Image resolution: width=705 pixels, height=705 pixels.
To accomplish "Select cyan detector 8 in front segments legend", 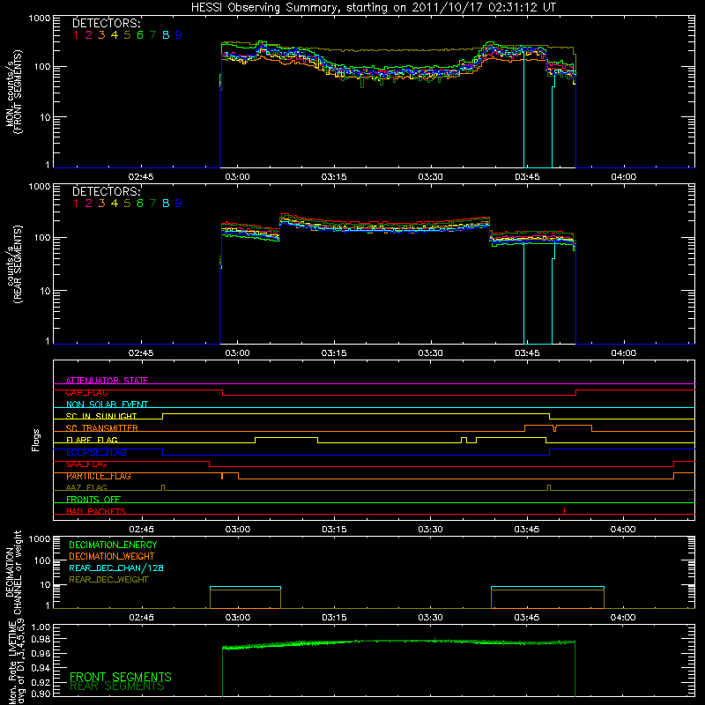I will pyautogui.click(x=166, y=35).
